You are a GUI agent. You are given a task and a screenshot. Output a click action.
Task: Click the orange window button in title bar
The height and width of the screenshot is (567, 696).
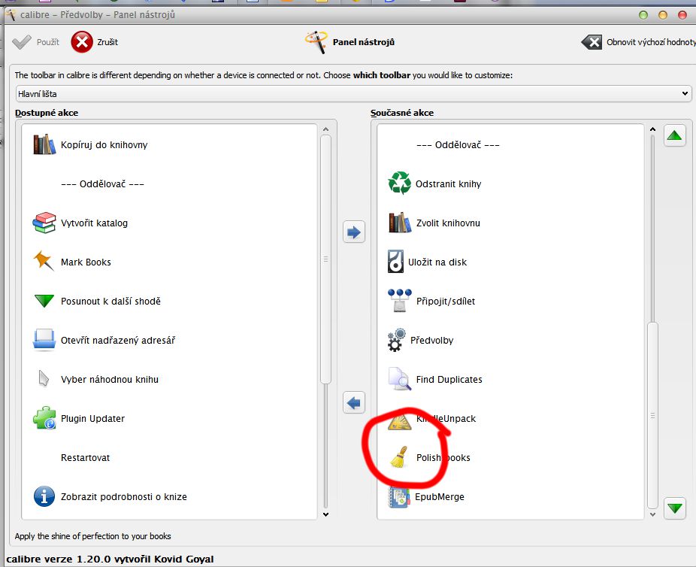point(663,15)
